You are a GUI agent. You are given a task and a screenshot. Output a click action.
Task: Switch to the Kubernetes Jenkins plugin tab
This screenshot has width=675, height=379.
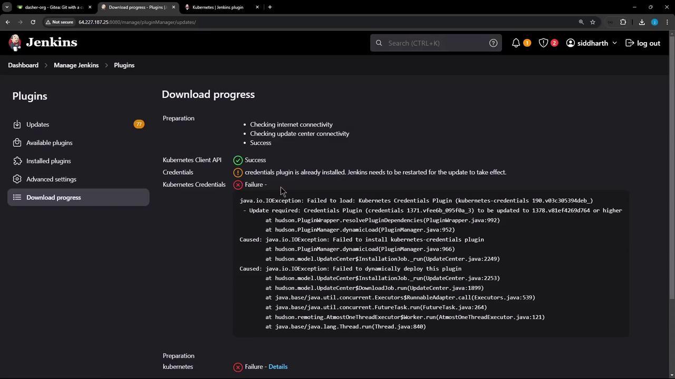[x=218, y=7]
